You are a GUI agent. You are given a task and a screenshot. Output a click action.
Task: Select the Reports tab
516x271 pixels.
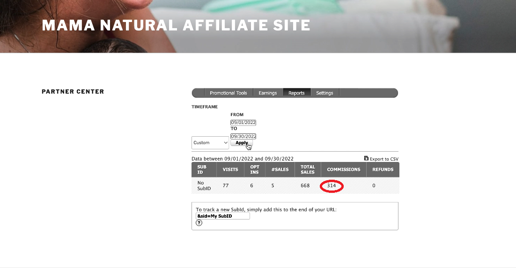tap(296, 93)
